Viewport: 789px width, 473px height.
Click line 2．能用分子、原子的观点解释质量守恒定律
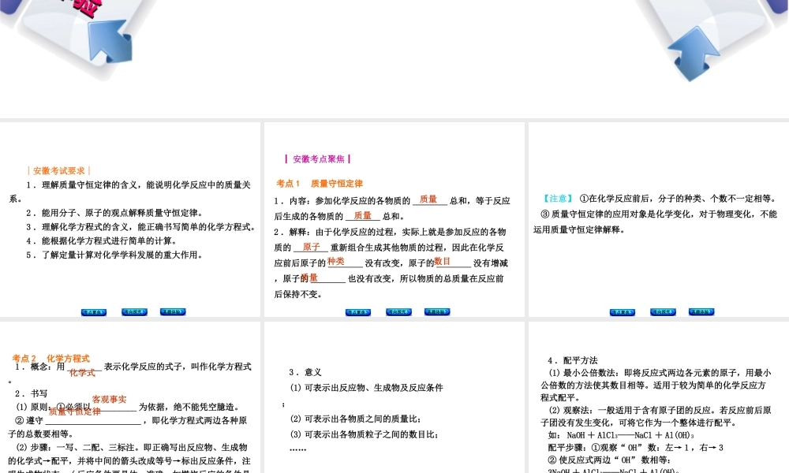114,213
